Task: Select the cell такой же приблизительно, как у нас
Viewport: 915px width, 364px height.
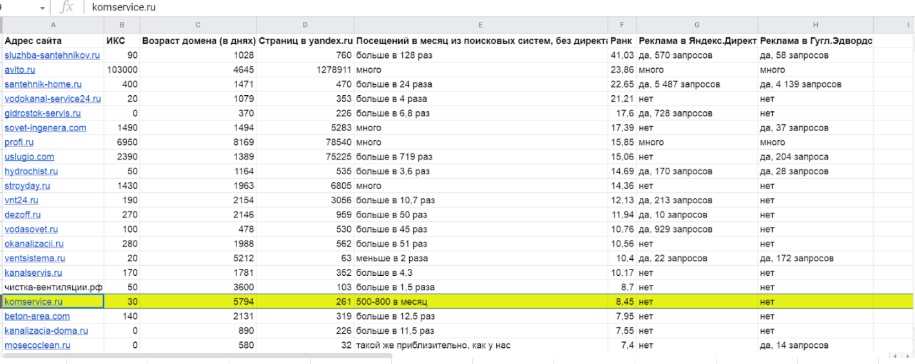Action: 481,345
